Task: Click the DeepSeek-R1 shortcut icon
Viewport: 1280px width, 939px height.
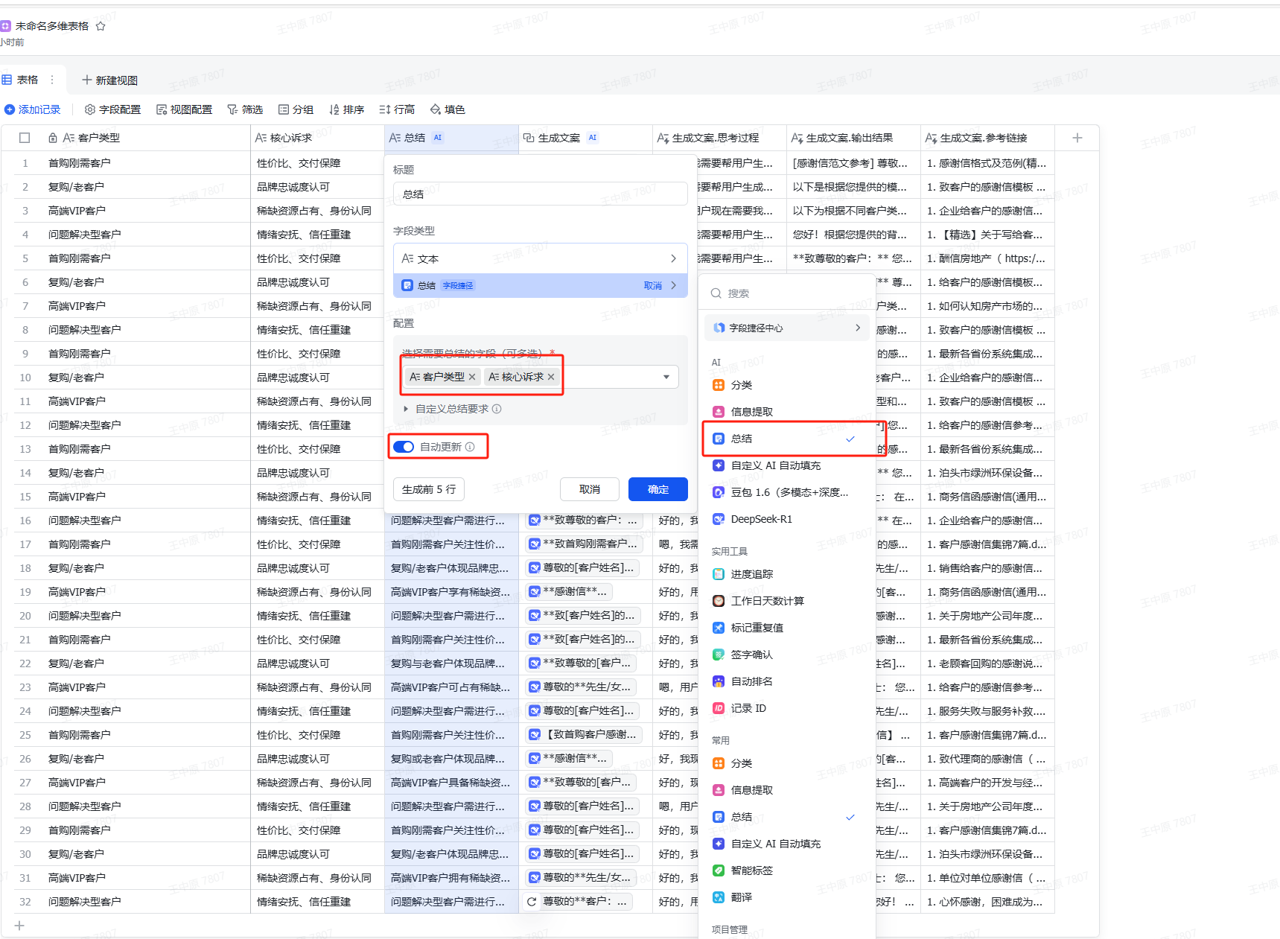Action: [719, 519]
